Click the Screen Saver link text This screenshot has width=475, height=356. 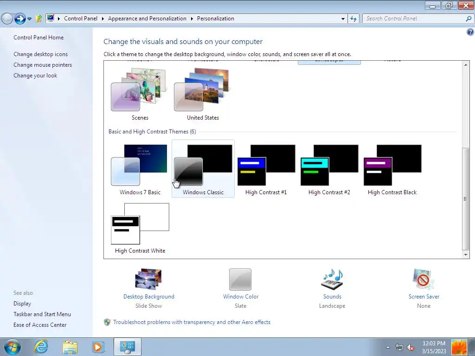[x=424, y=297]
